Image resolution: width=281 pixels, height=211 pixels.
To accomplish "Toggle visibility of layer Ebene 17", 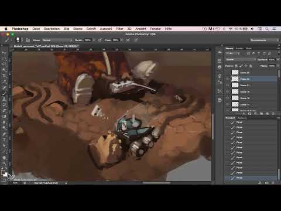I will pyautogui.click(x=228, y=104).
